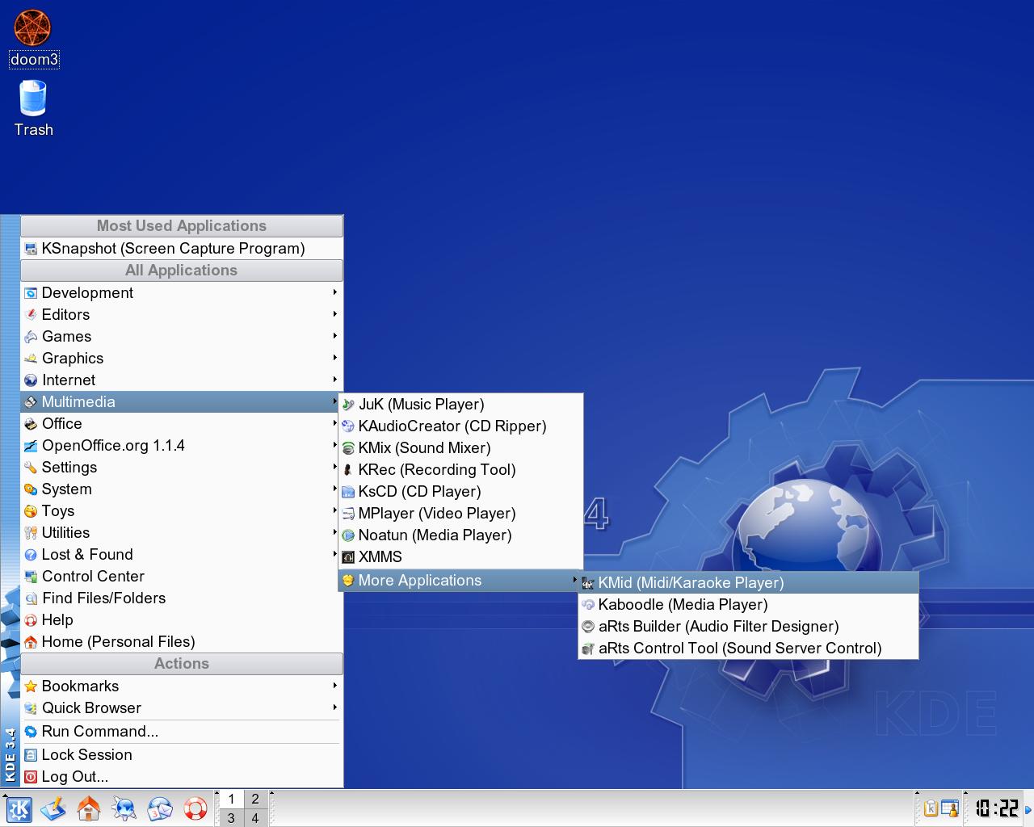Click the Log Out icon
This screenshot has width=1034, height=827.
31,777
